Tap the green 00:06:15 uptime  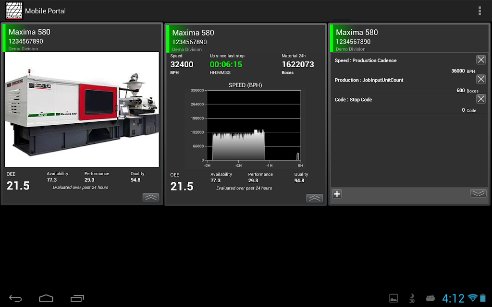(226, 65)
